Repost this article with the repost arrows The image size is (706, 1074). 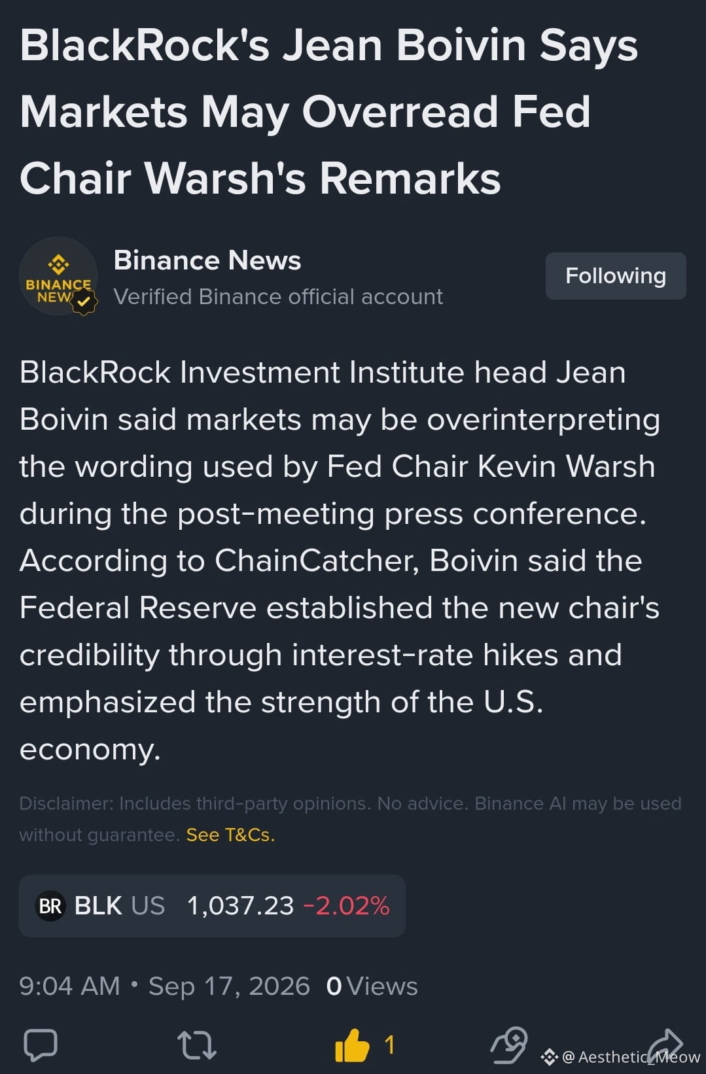(196, 1045)
